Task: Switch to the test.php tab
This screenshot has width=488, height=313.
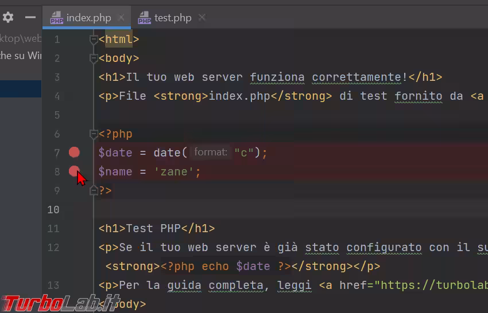Action: pyautogui.click(x=172, y=18)
